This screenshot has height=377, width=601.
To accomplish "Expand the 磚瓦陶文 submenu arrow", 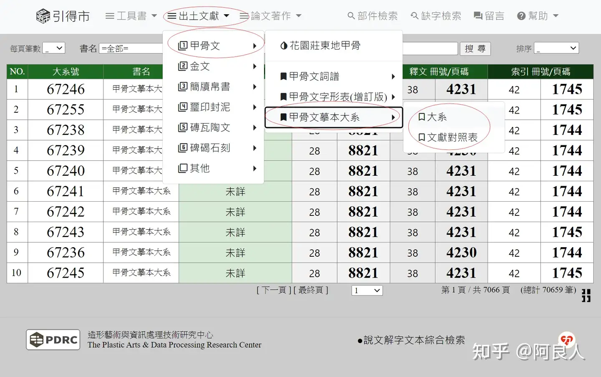I will (255, 128).
